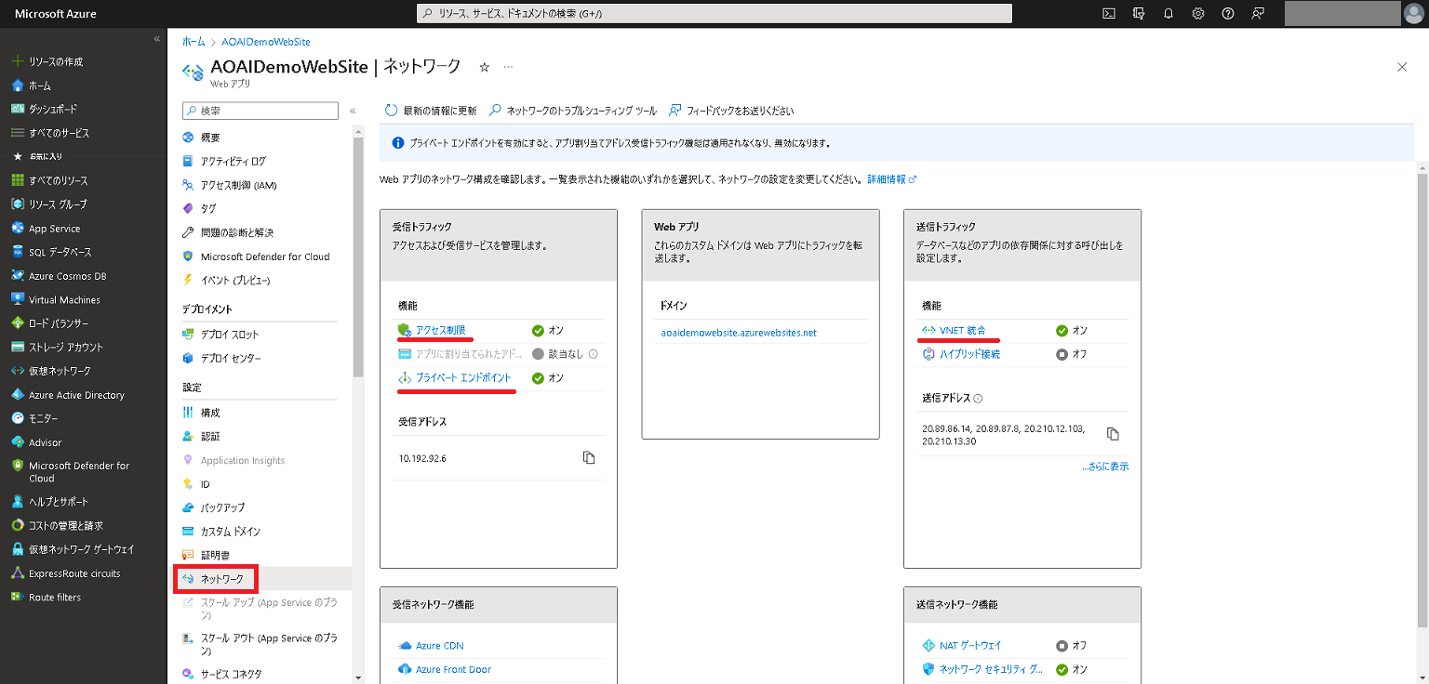This screenshot has width=1429, height=684.
Task: Open Cloud Shell from the top bar
Action: [x=1108, y=13]
